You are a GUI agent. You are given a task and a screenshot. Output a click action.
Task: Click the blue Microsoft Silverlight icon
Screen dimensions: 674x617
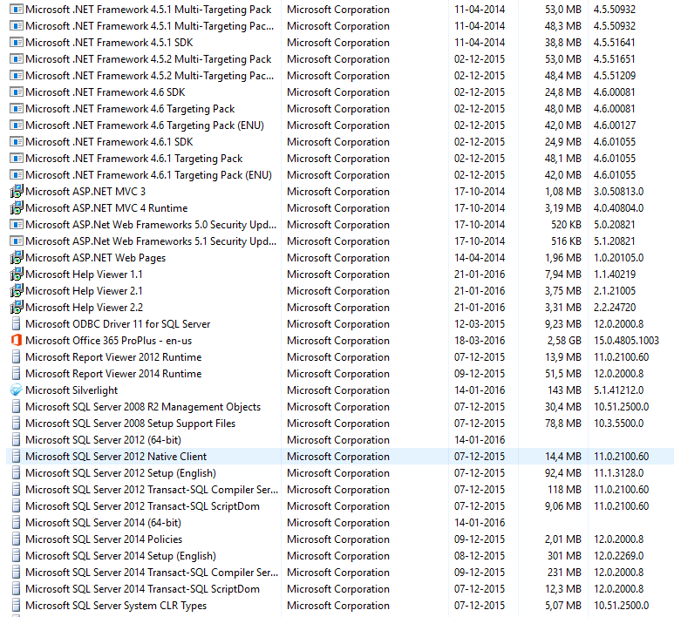(17, 390)
